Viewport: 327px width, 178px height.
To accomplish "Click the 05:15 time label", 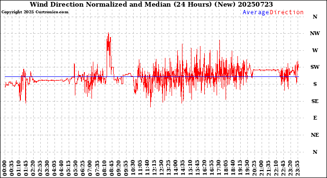I will (x=69, y=168).
